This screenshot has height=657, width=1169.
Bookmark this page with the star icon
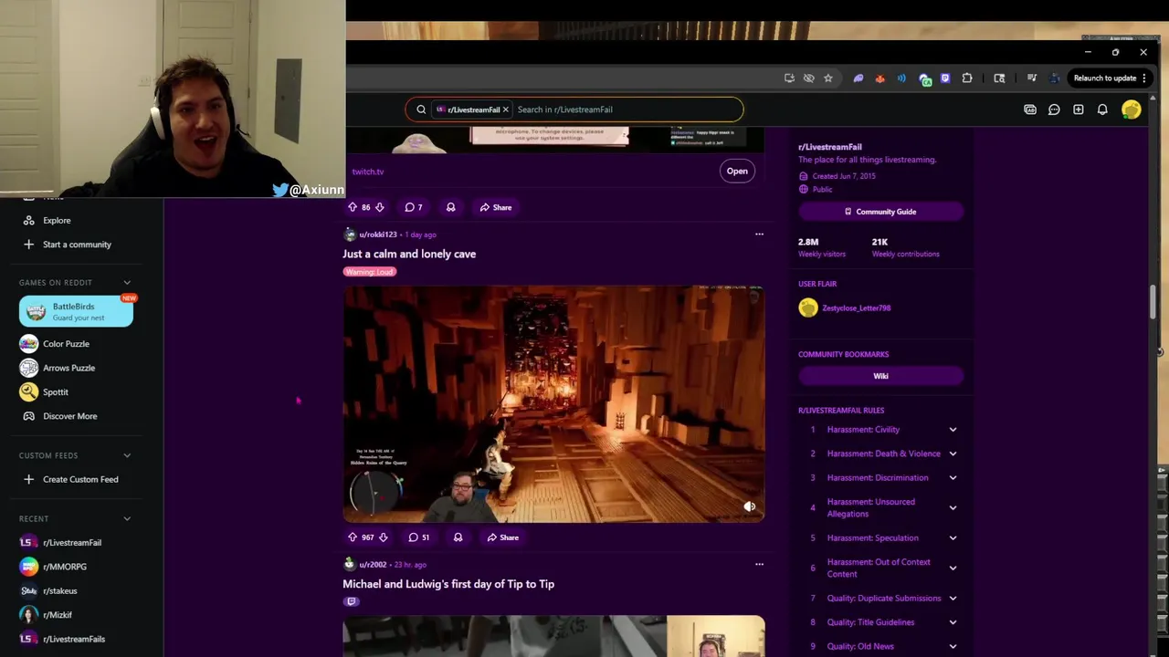click(x=828, y=78)
